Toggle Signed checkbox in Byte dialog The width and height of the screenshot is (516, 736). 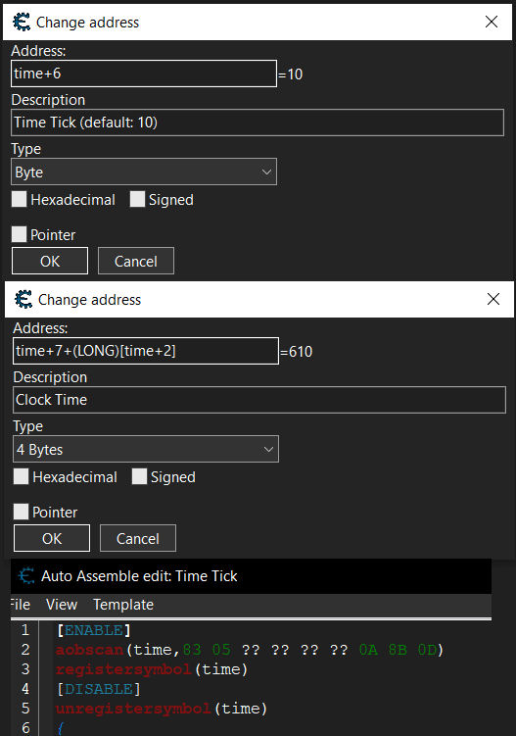(137, 199)
